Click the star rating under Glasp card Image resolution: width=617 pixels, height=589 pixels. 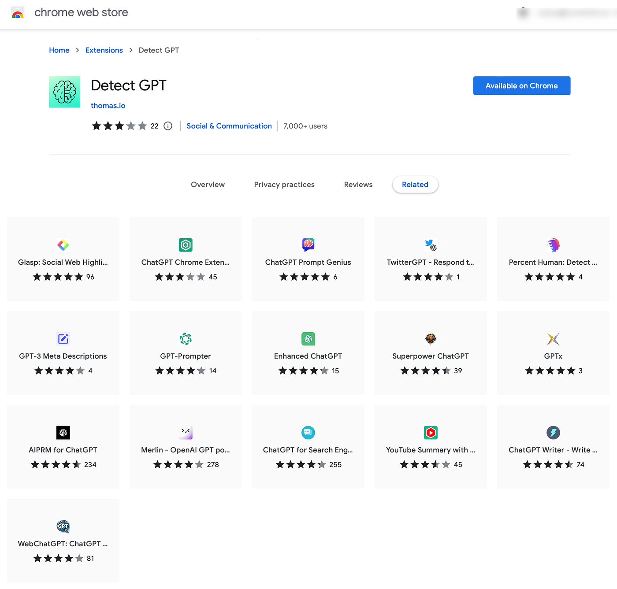58,277
